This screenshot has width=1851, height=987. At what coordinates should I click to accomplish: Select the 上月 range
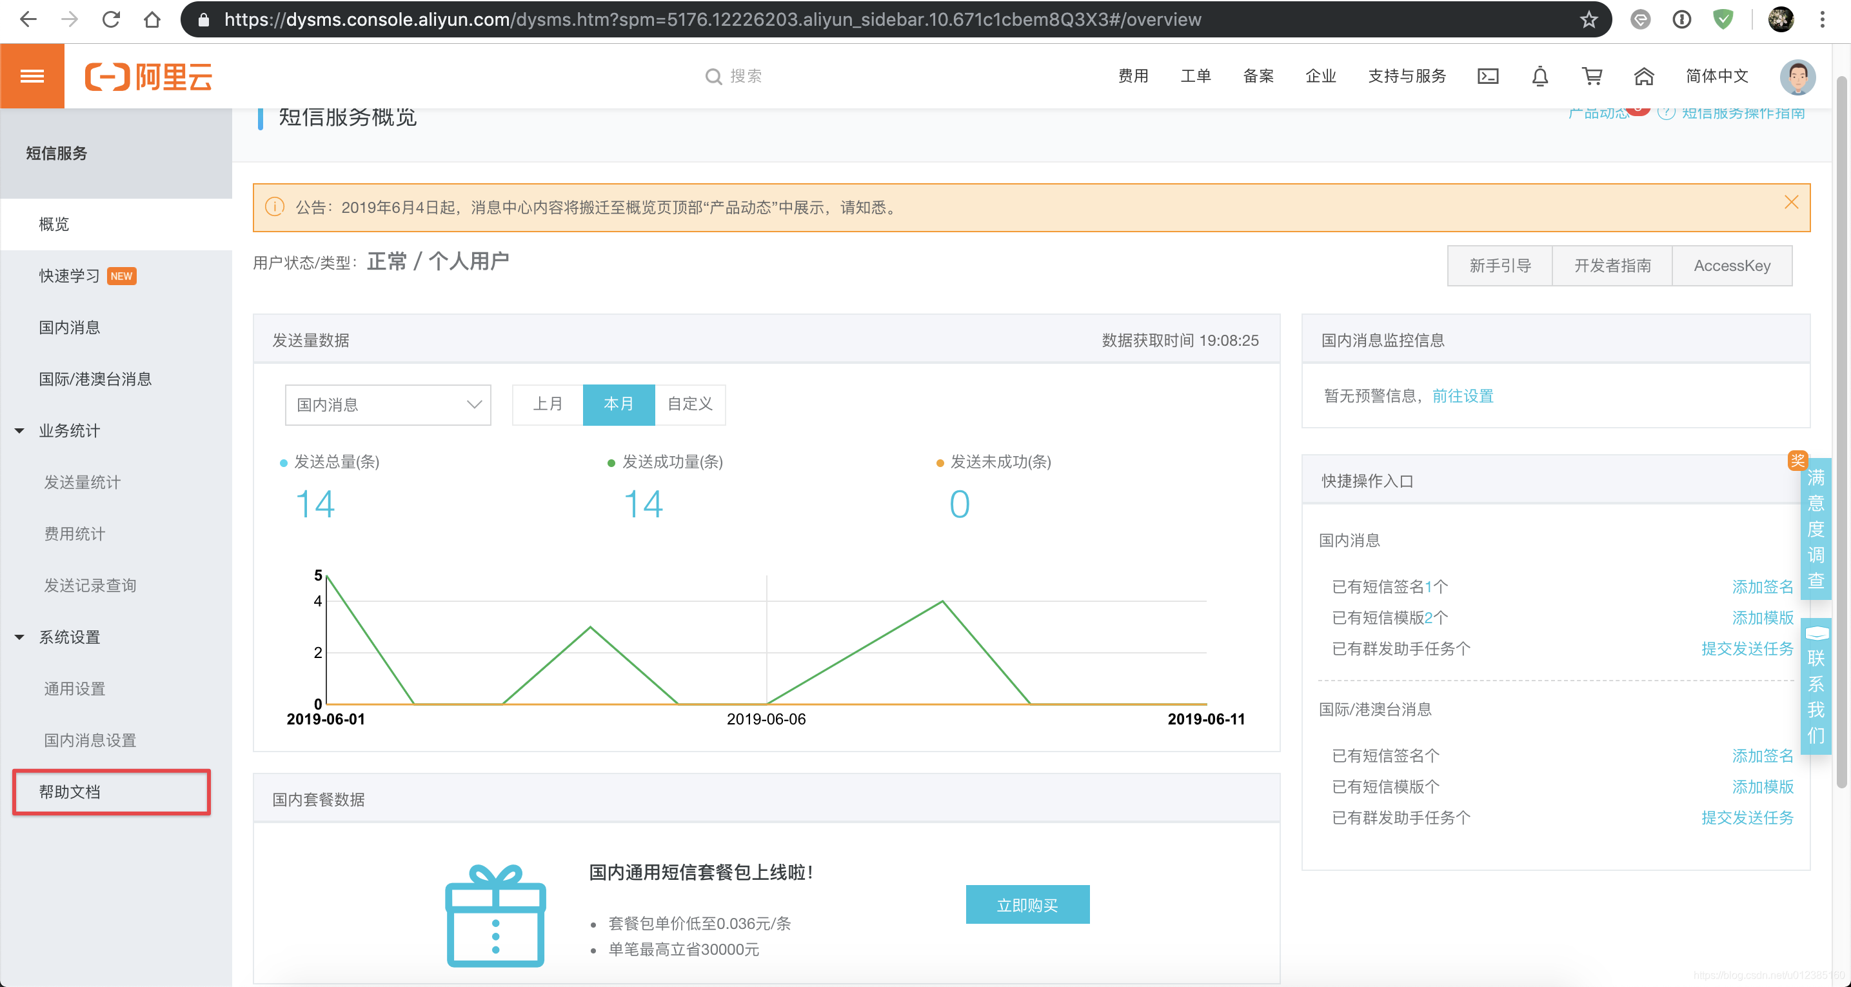pyautogui.click(x=548, y=404)
